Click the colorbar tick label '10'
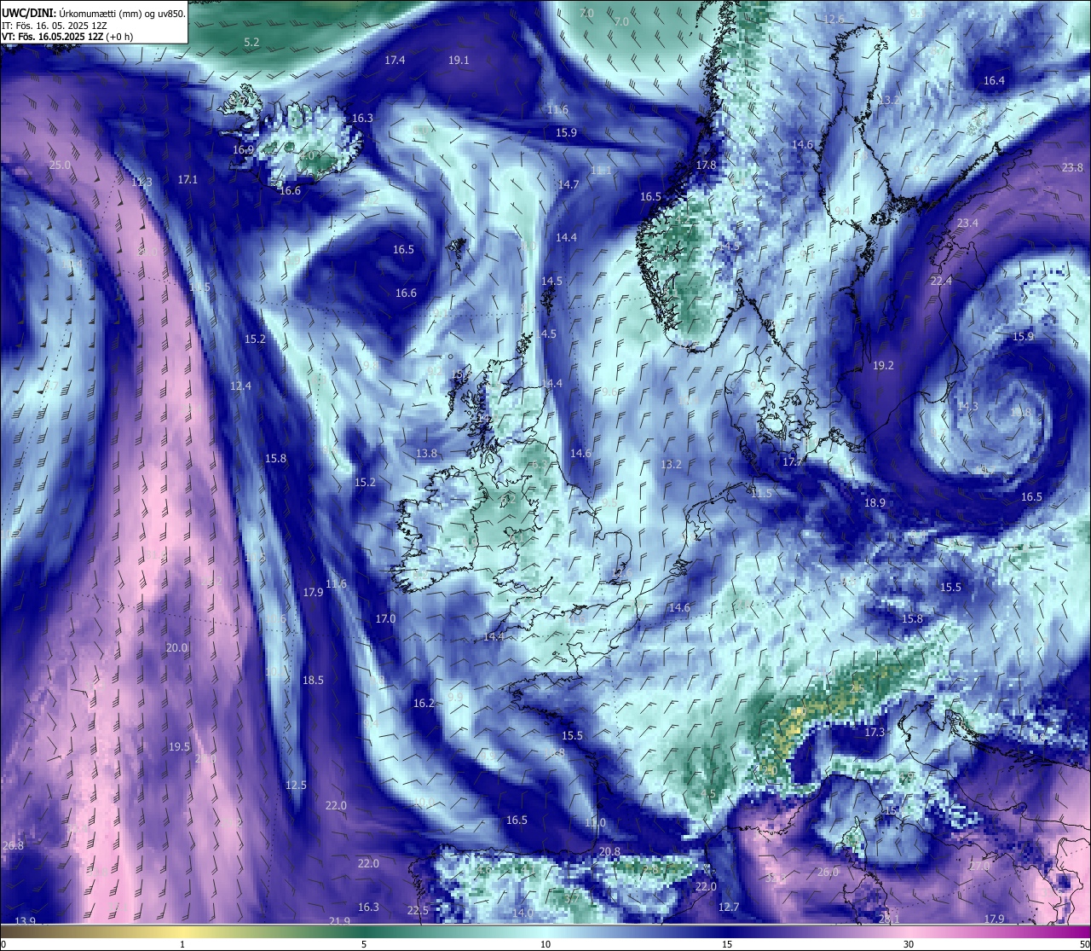 [x=545, y=944]
